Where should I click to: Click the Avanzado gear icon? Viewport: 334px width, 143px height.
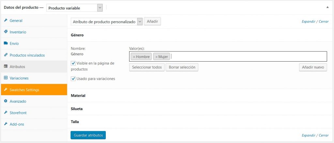(6, 101)
